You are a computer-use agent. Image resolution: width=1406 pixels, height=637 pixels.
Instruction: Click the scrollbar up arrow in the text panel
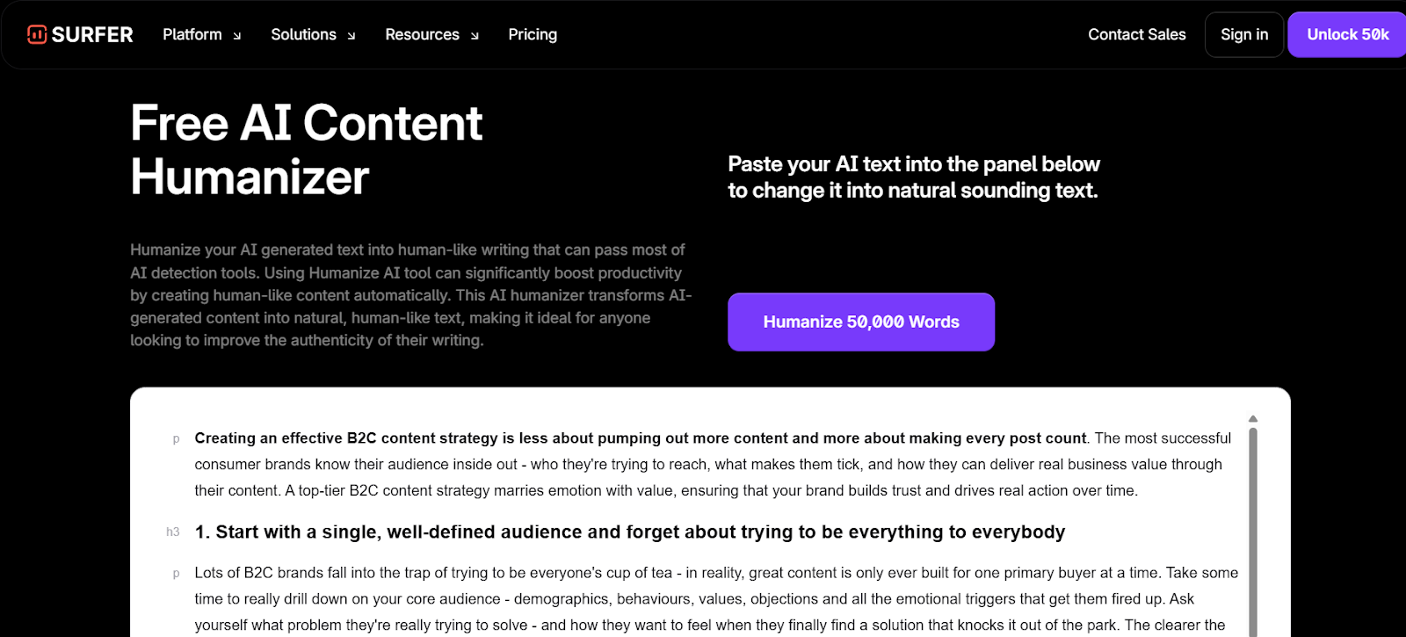pyautogui.click(x=1251, y=418)
